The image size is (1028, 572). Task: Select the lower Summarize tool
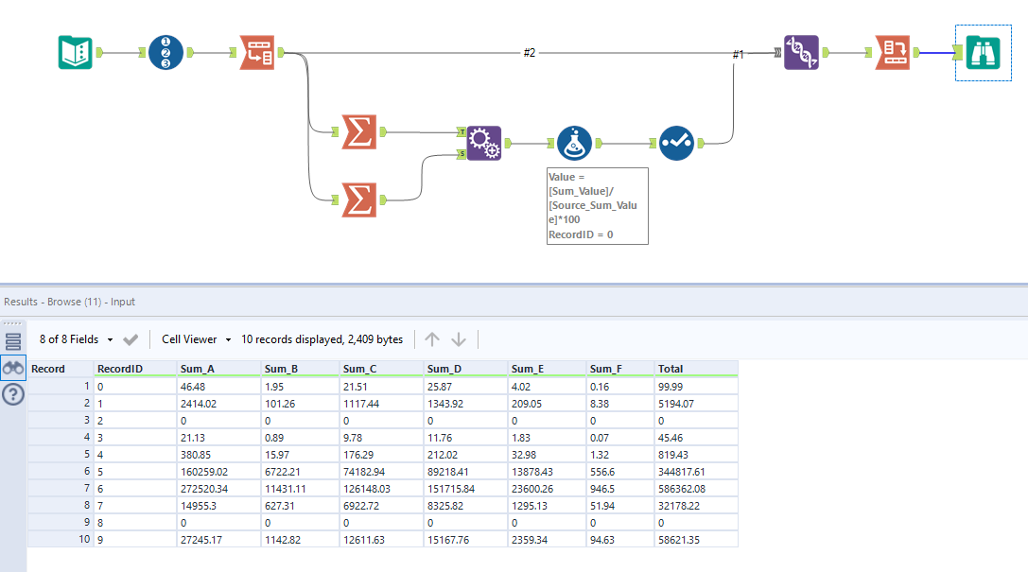[360, 201]
